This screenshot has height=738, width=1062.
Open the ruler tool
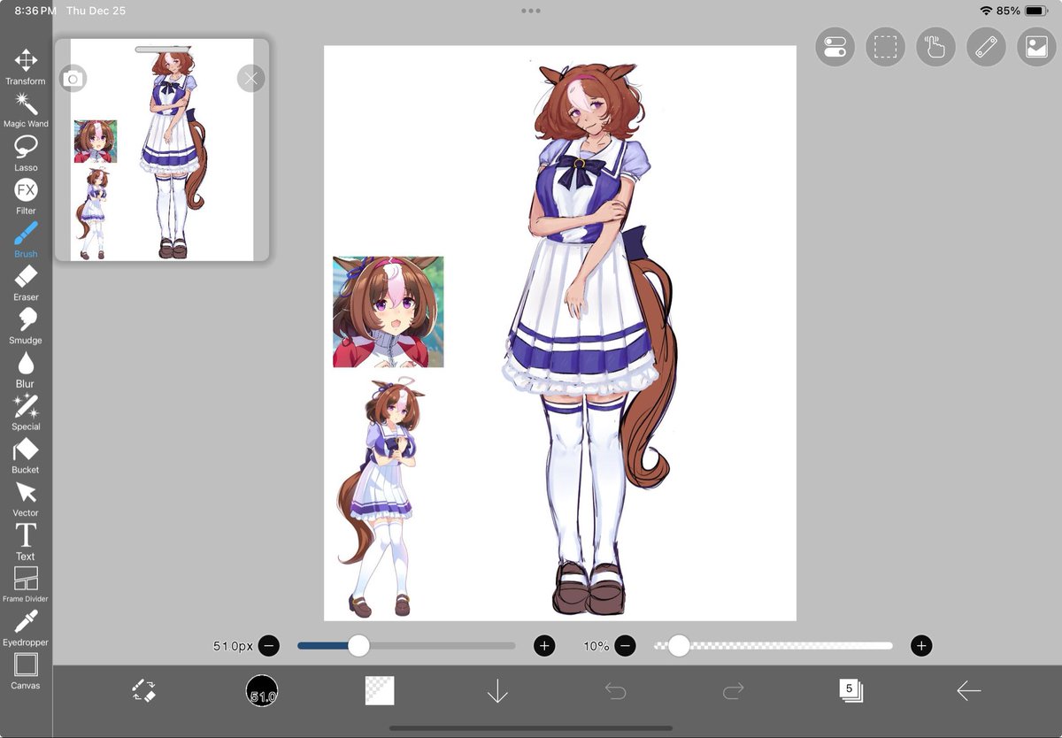click(x=986, y=48)
